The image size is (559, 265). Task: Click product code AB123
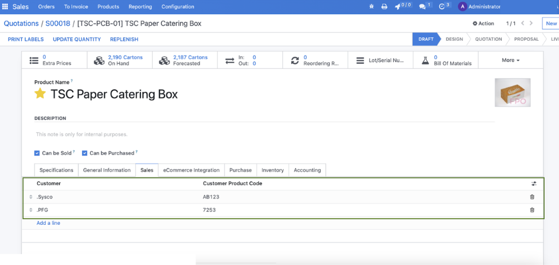211,197
